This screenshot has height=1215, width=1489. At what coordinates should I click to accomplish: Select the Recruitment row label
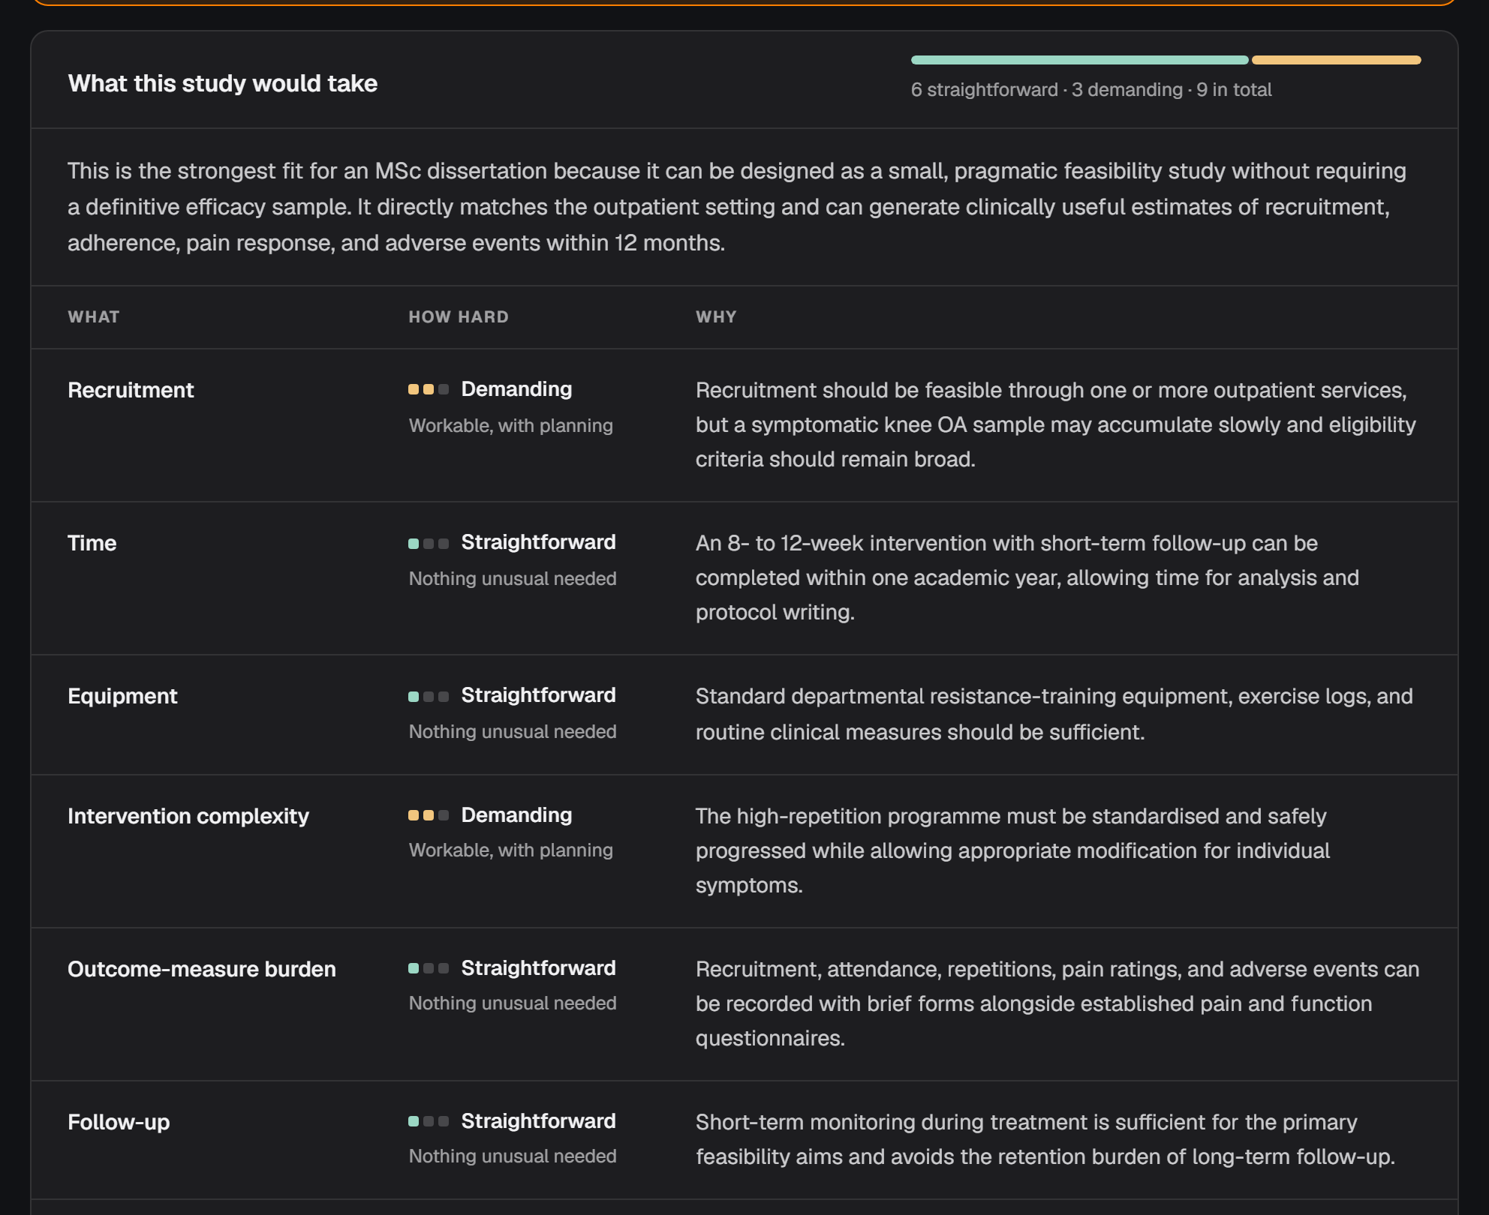(131, 390)
